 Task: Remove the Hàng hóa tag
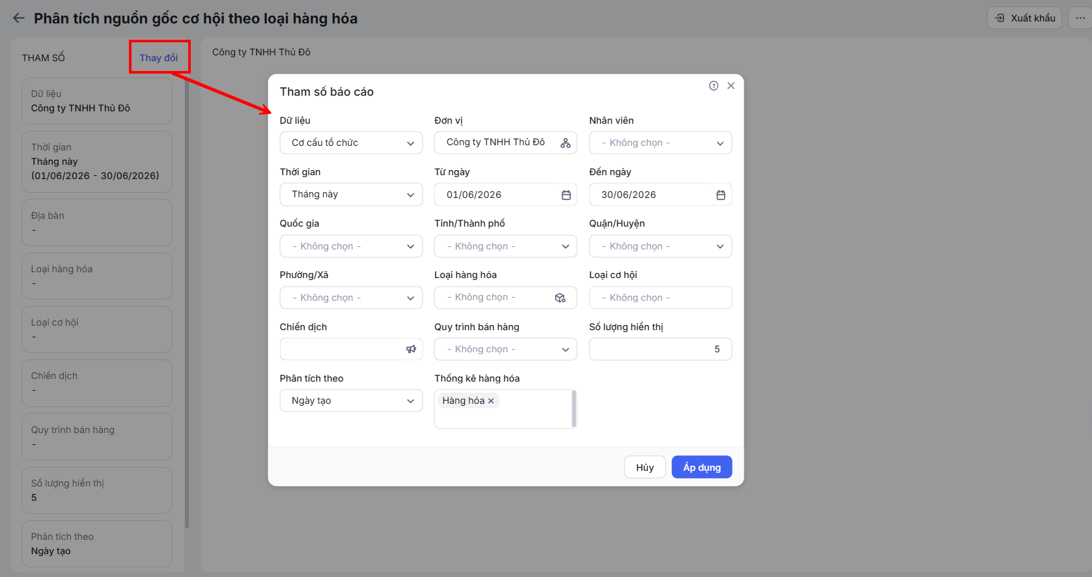(x=491, y=401)
